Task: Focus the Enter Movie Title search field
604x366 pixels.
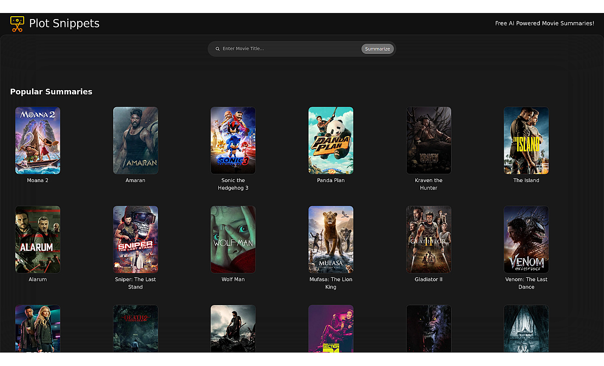Action: tap(290, 49)
